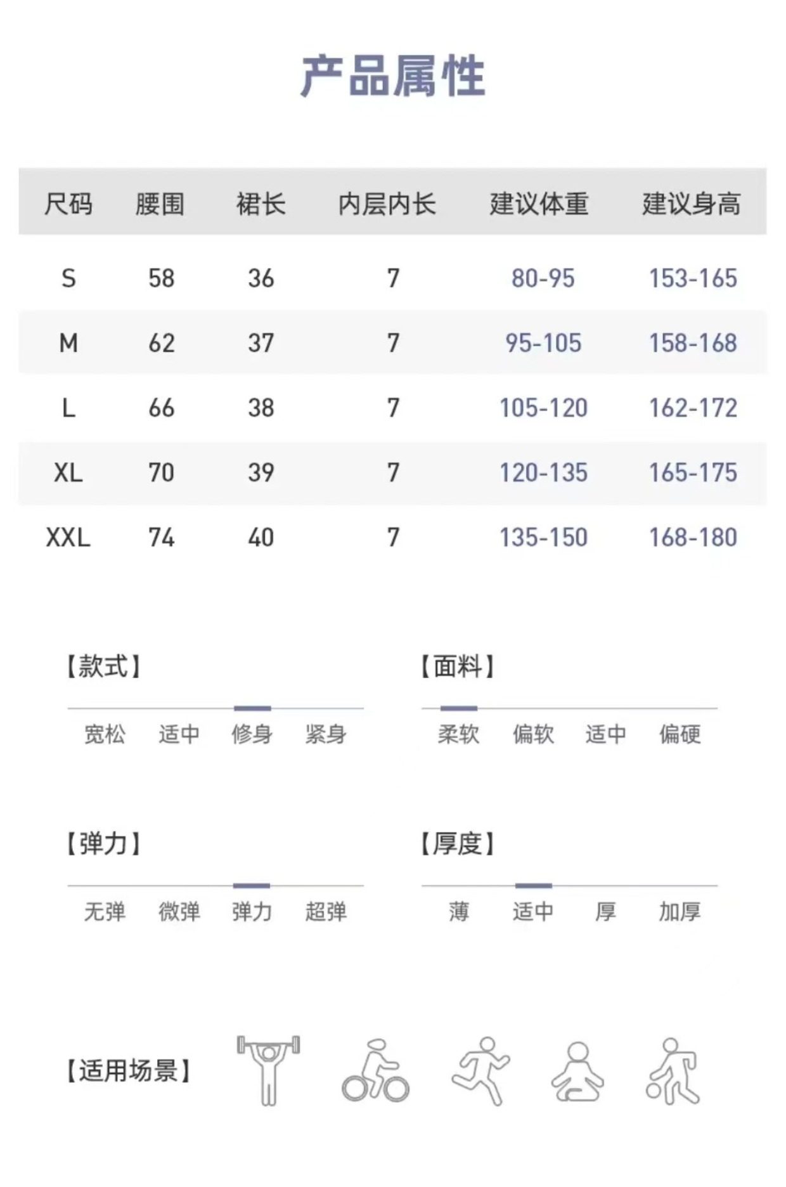786x1187 pixels.
Task: Click the 135-150 suggested weight value
Action: (x=543, y=538)
